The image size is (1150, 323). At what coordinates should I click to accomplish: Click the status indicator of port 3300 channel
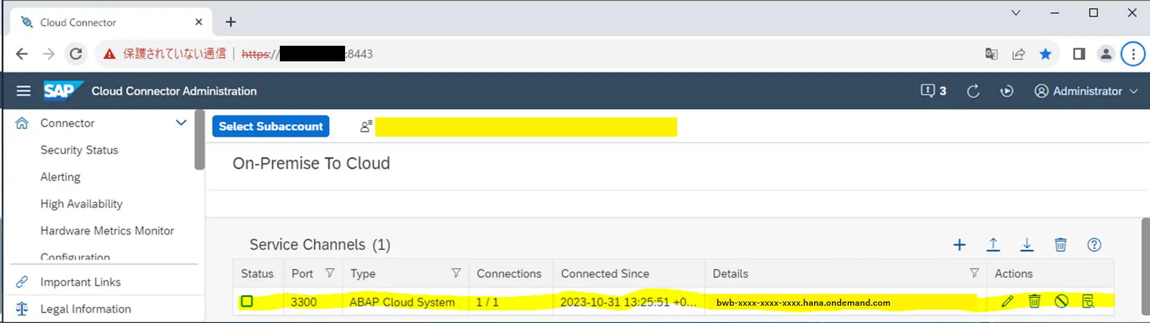[247, 301]
